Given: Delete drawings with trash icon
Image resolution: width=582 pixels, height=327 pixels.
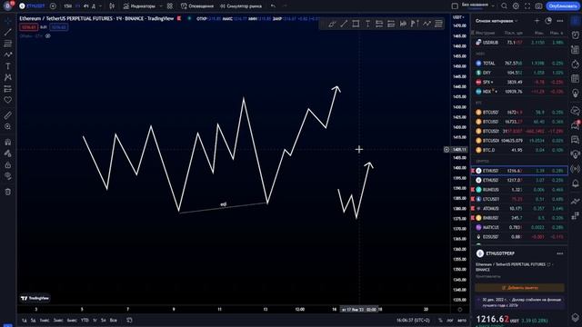Looking at the screenshot, I should (8, 192).
